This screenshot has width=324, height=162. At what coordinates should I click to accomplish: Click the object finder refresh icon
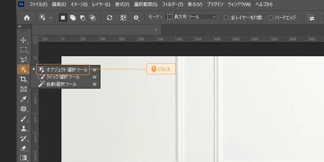pos(109,18)
